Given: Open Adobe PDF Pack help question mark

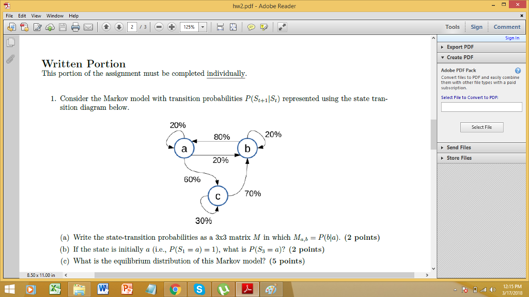Looking at the screenshot, I should tap(518, 70).
